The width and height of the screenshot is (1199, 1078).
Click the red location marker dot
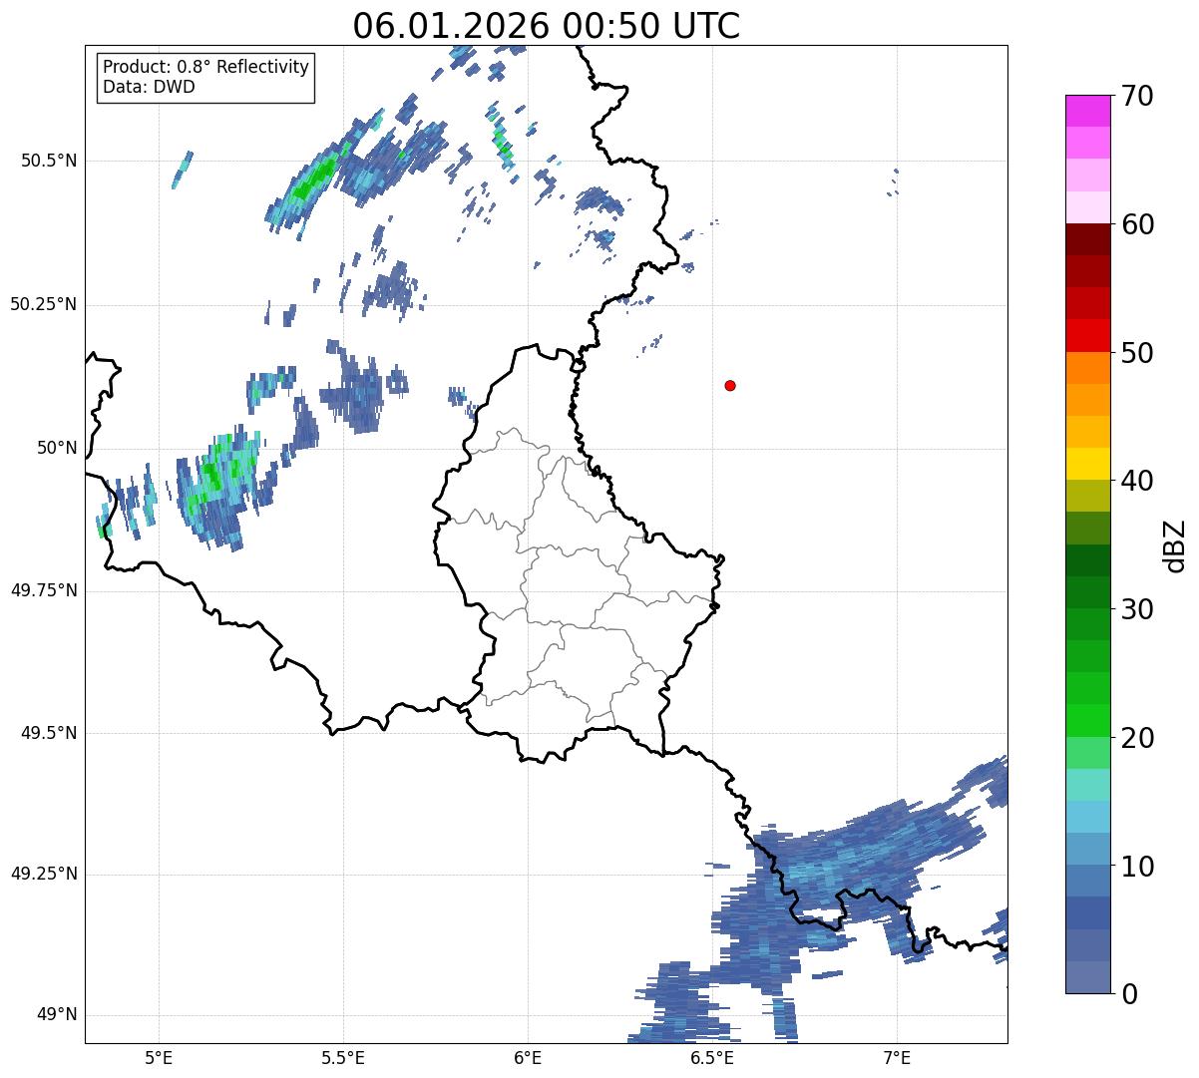(x=730, y=386)
